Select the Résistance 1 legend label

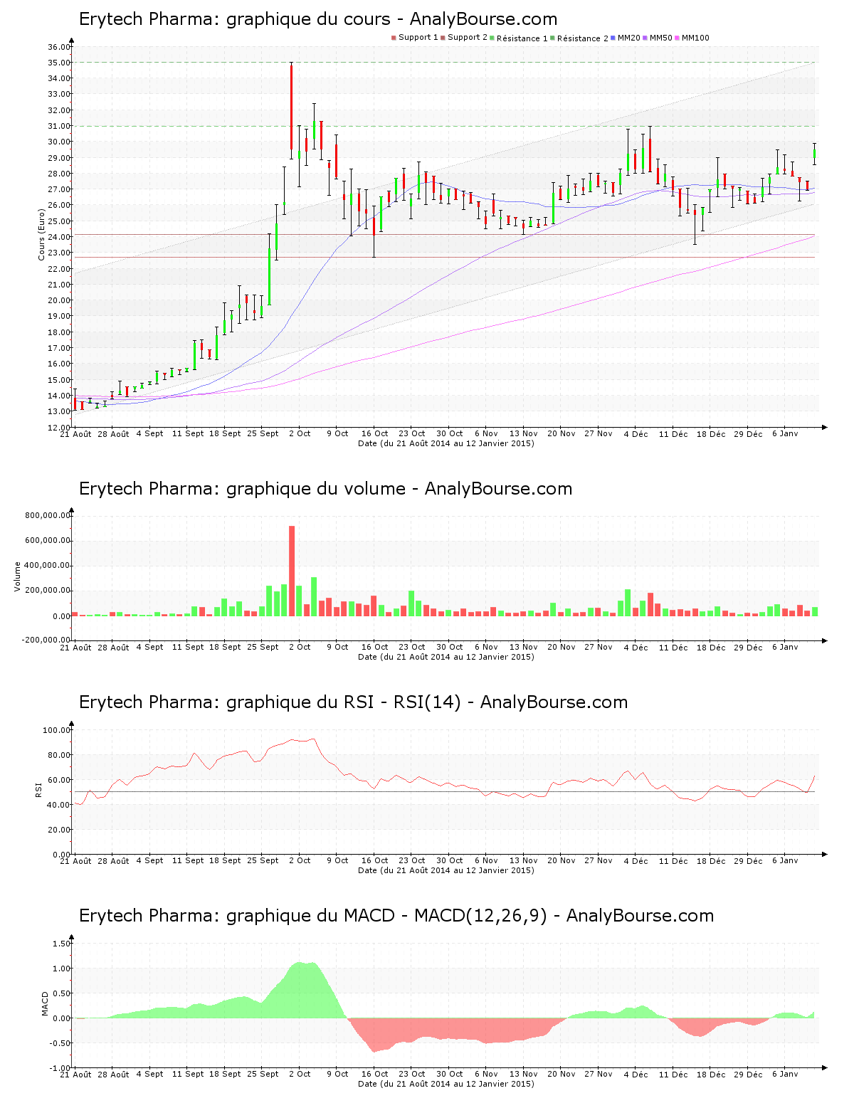click(x=522, y=38)
